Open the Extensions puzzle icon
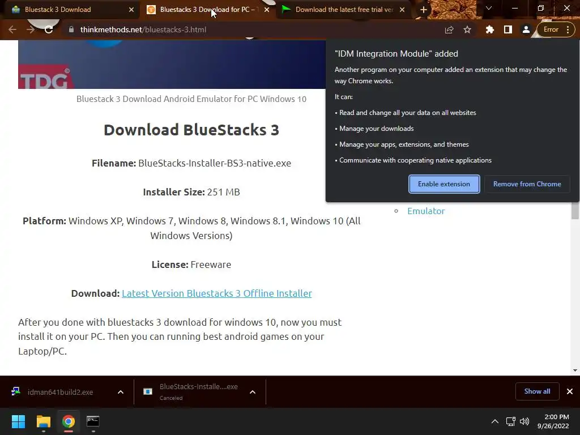This screenshot has height=435, width=580. point(490,29)
